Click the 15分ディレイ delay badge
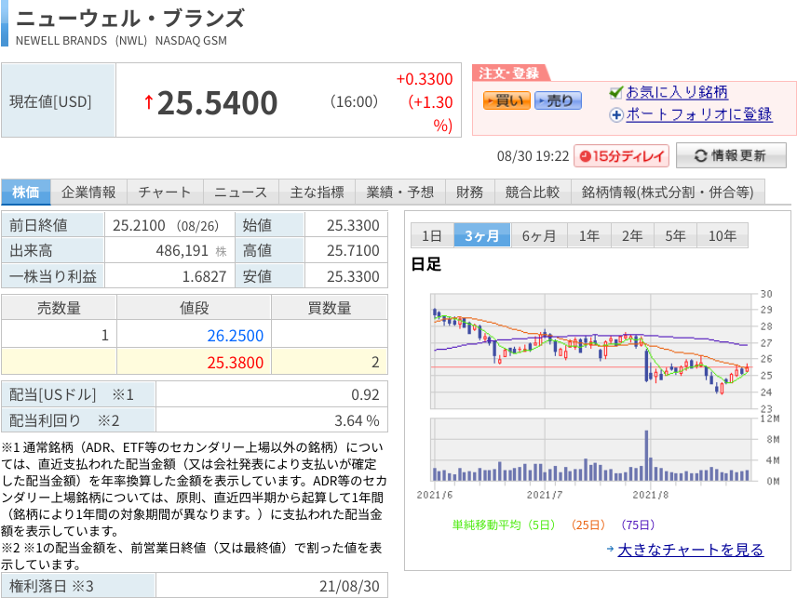 (x=621, y=156)
